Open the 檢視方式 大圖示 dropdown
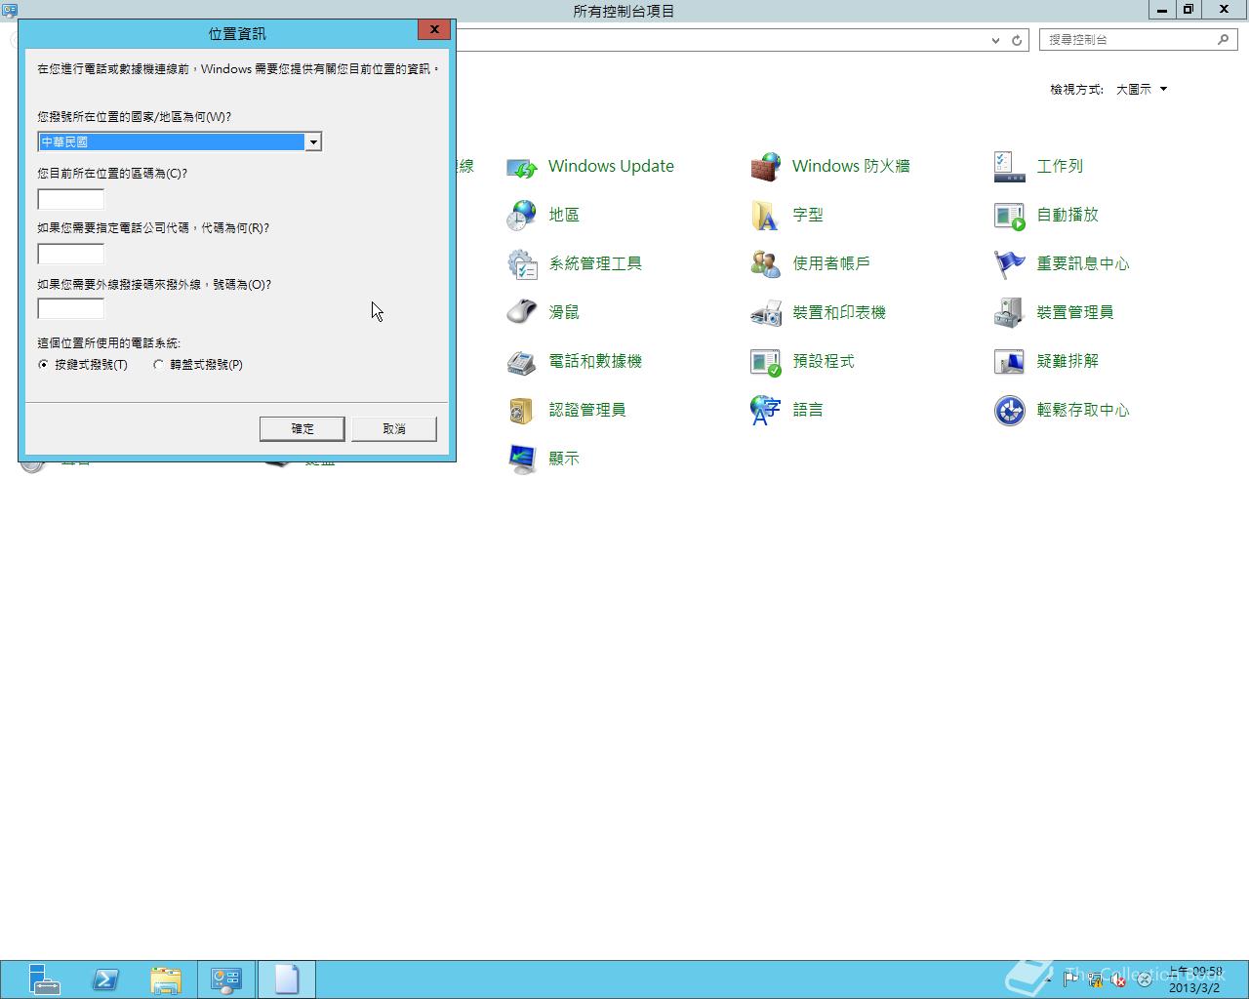Viewport: 1249px width, 999px height. (x=1142, y=90)
